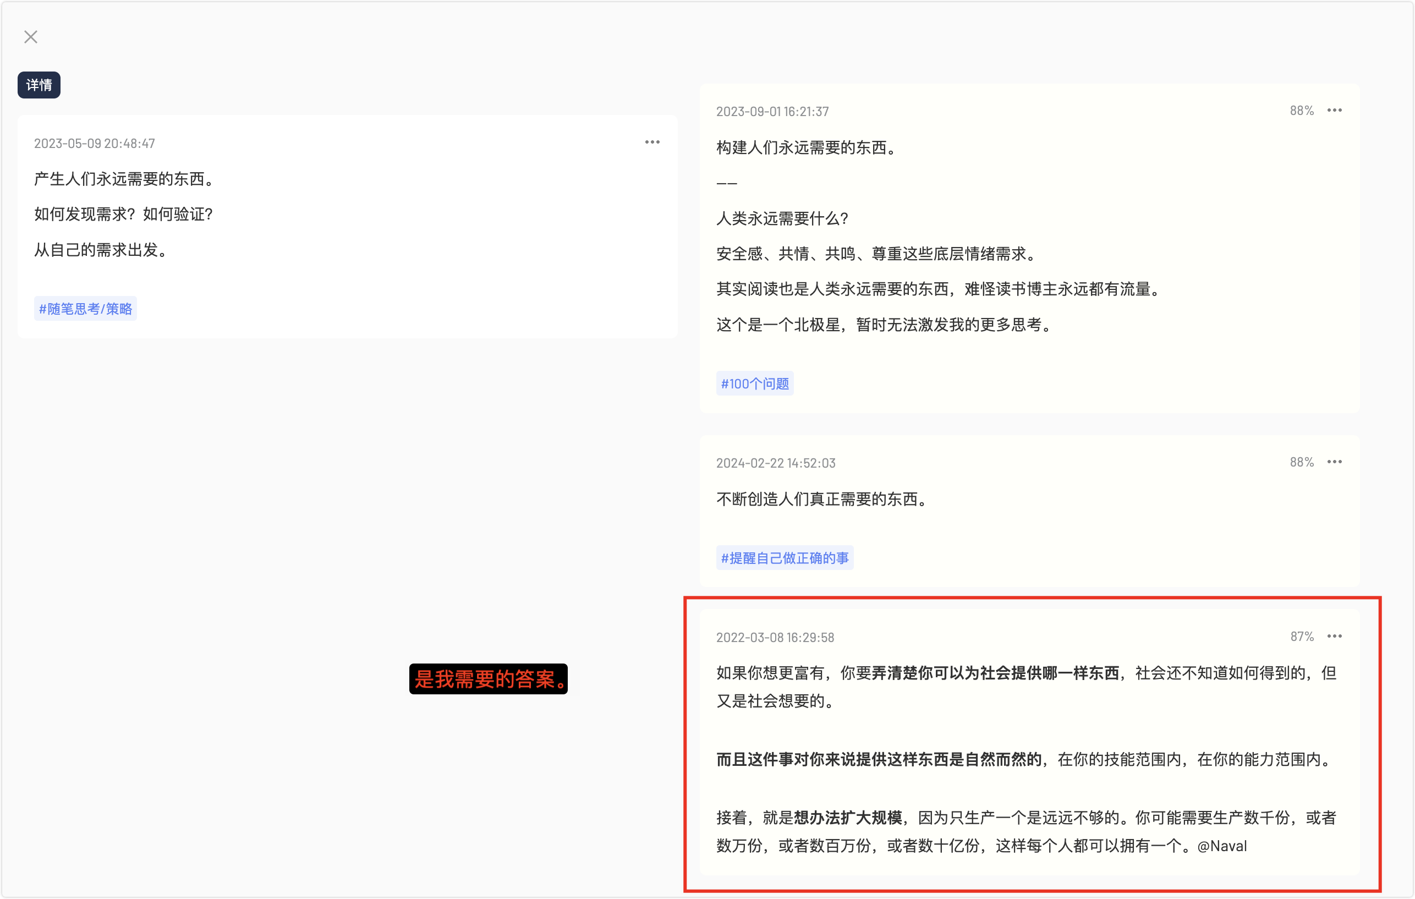The height and width of the screenshot is (899, 1415).
Task: Click 88% similarity on 2023-09-01 memo
Action: [1301, 111]
